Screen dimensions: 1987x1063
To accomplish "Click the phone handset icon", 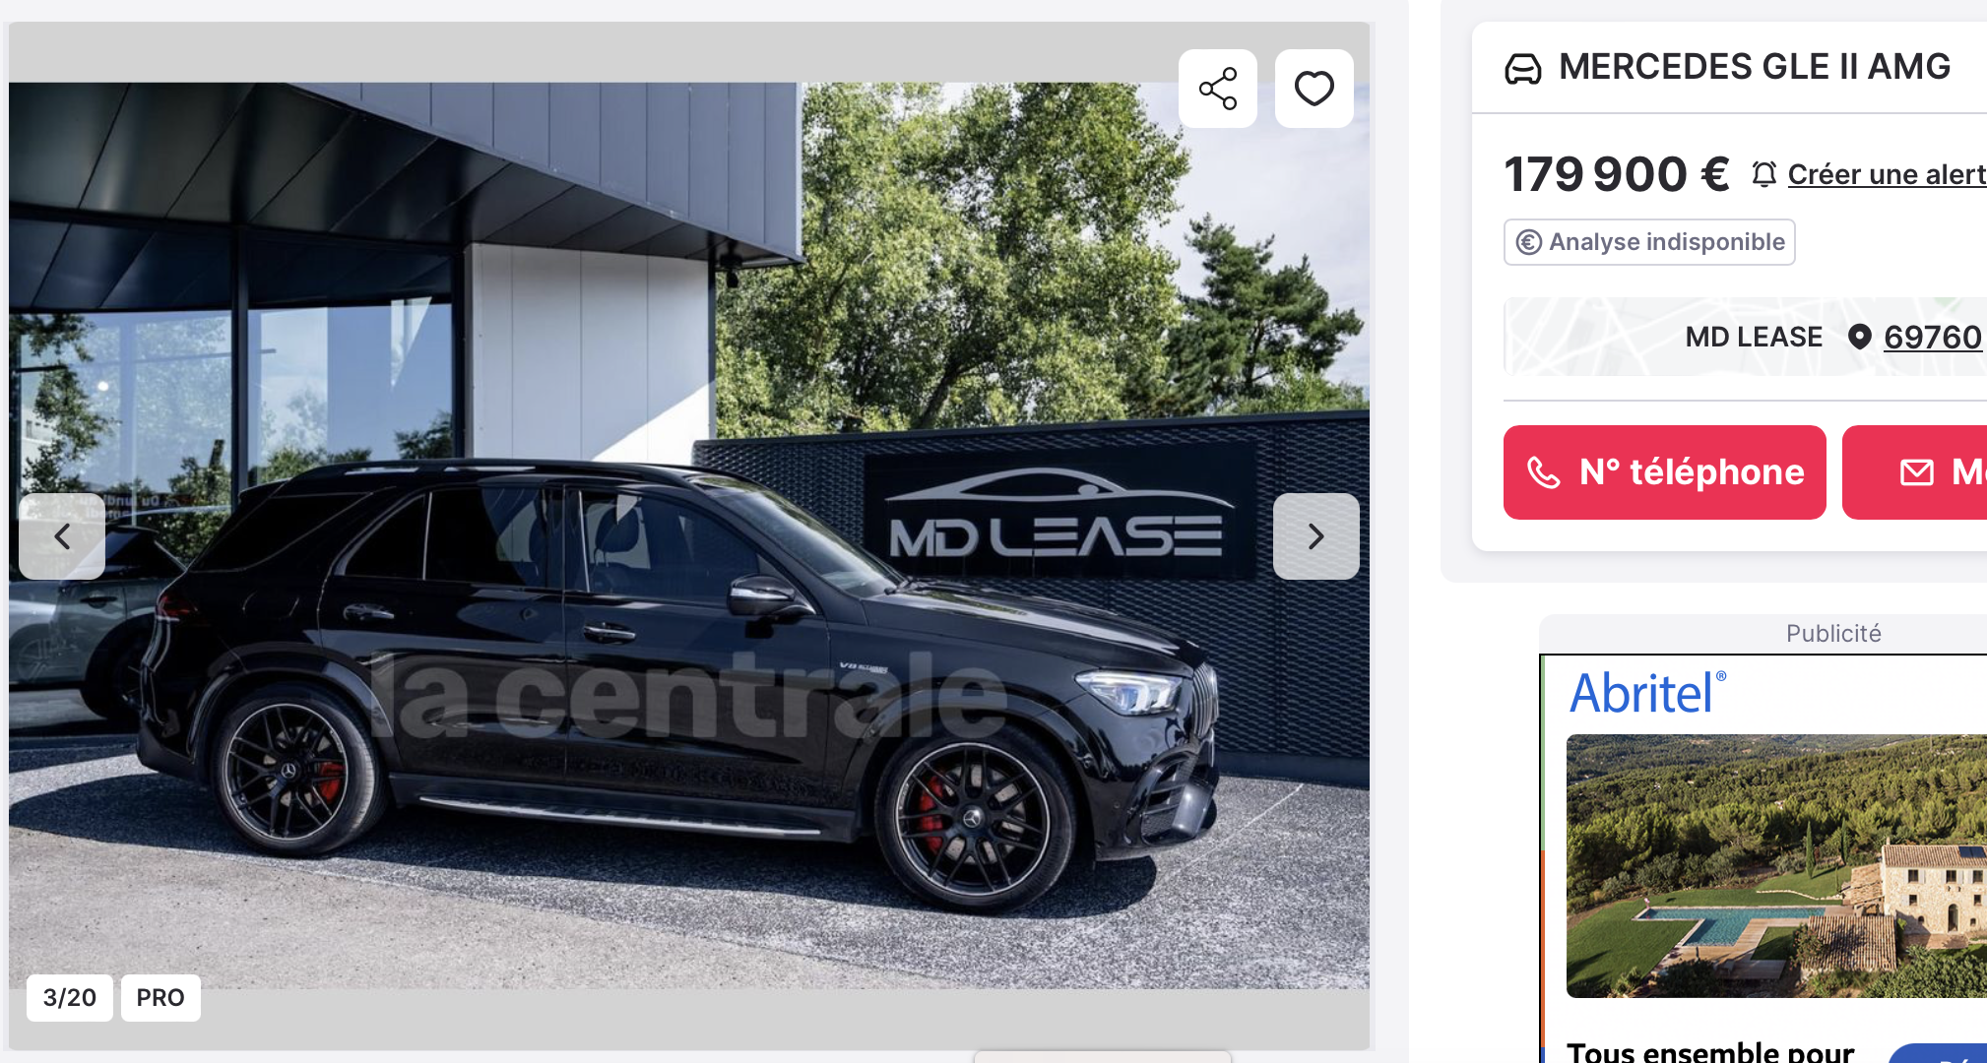I will click(1543, 473).
